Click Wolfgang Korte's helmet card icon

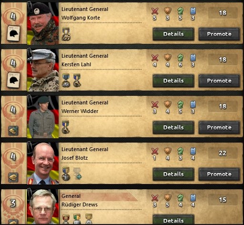pyautogui.click(x=13, y=34)
